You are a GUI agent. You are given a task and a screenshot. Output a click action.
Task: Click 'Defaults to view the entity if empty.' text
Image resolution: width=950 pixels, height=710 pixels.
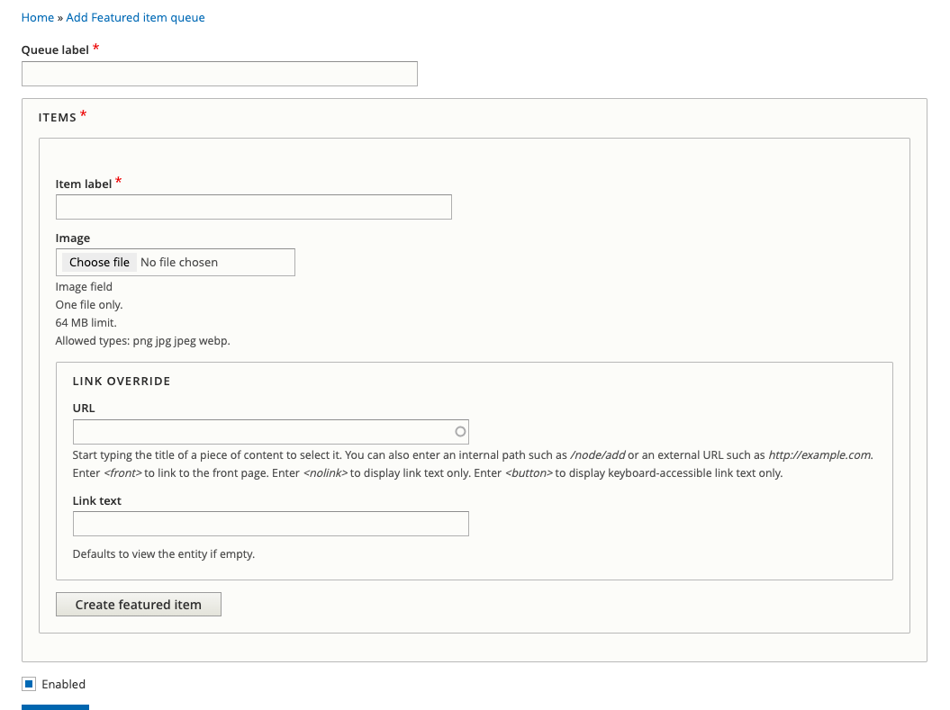point(164,553)
